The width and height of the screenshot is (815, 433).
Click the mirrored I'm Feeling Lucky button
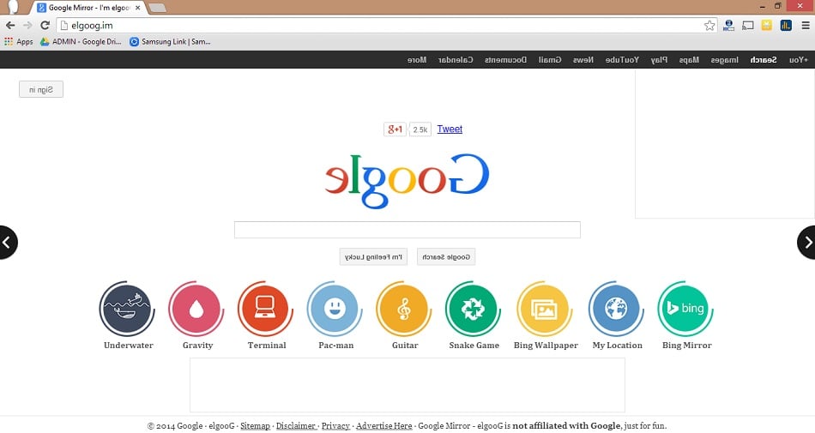[373, 256]
